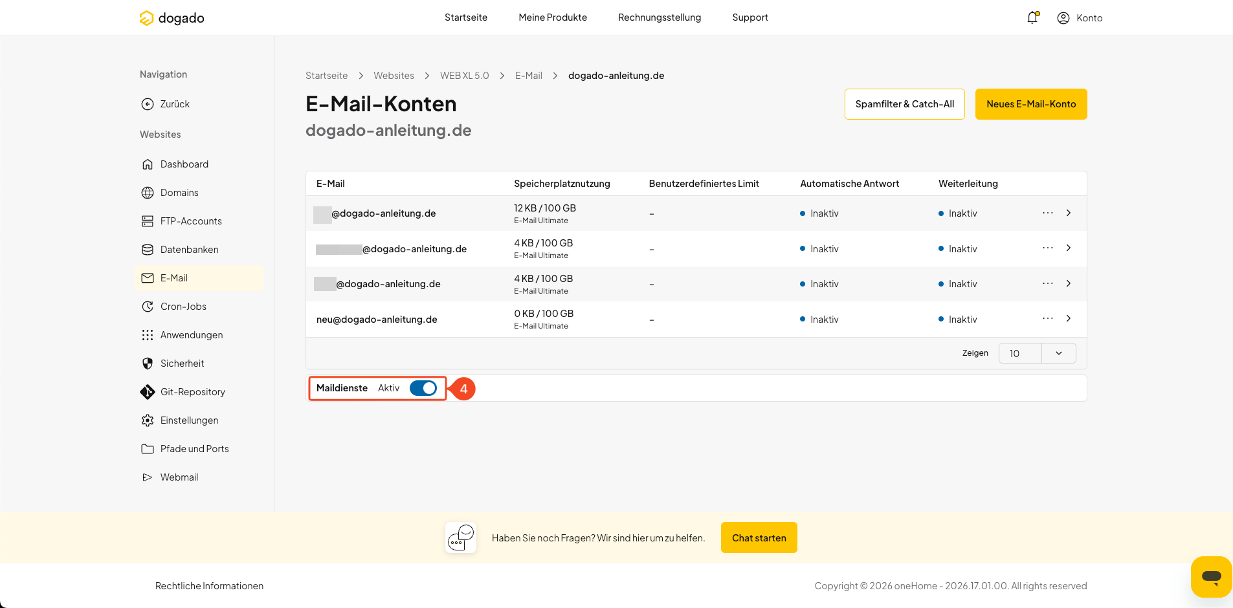Go to Startseite breadcrumb
1233x608 pixels.
[326, 76]
